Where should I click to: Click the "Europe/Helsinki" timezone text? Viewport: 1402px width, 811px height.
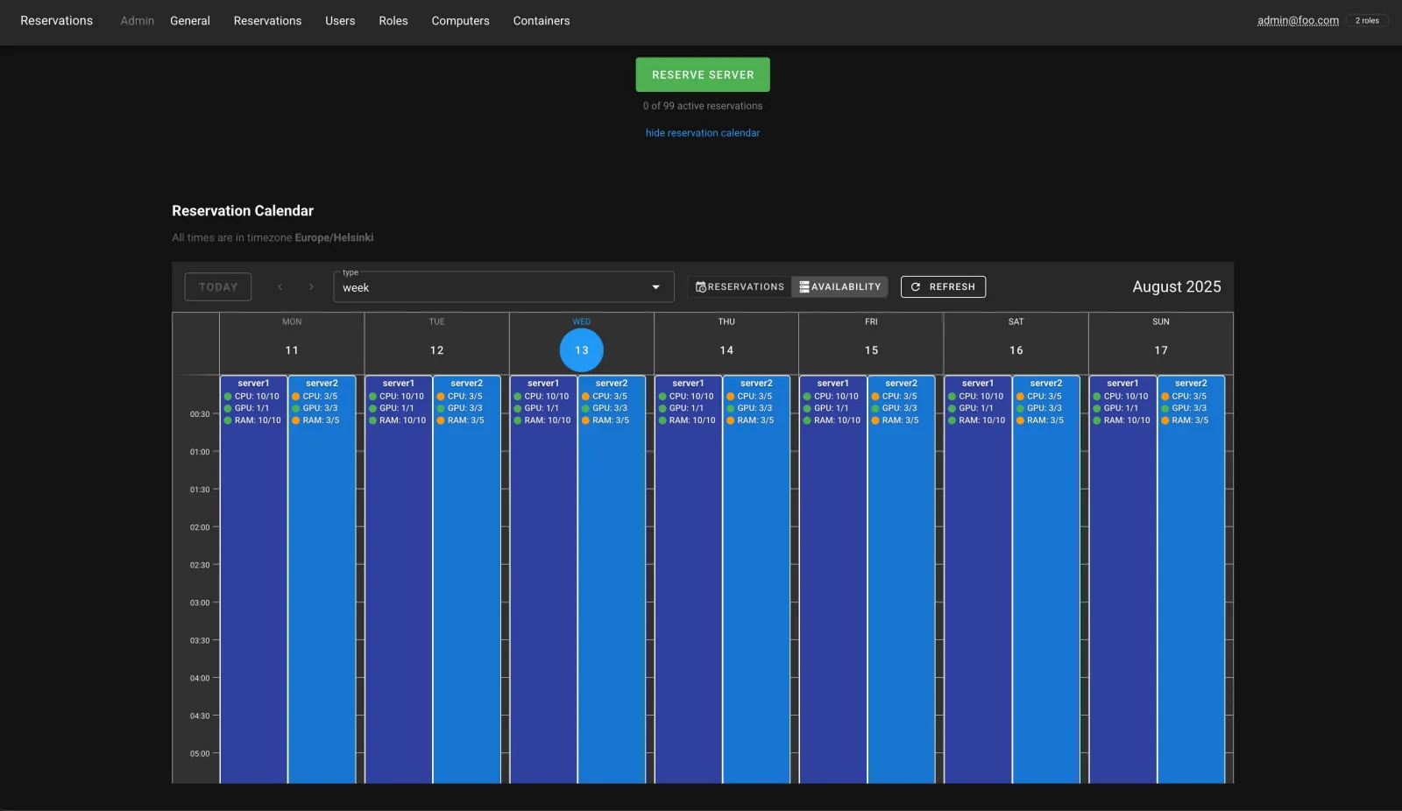pos(334,237)
